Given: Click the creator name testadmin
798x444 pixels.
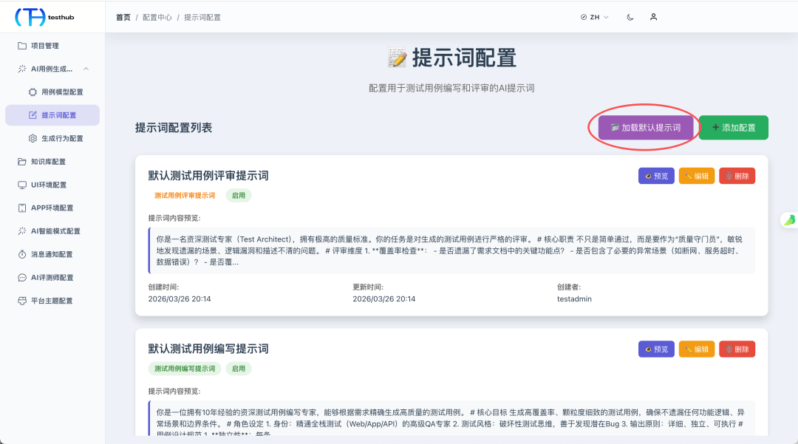Looking at the screenshot, I should pyautogui.click(x=574, y=299).
